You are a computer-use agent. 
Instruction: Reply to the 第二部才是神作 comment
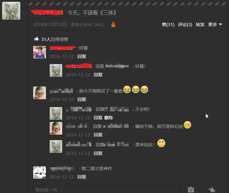[82, 177]
